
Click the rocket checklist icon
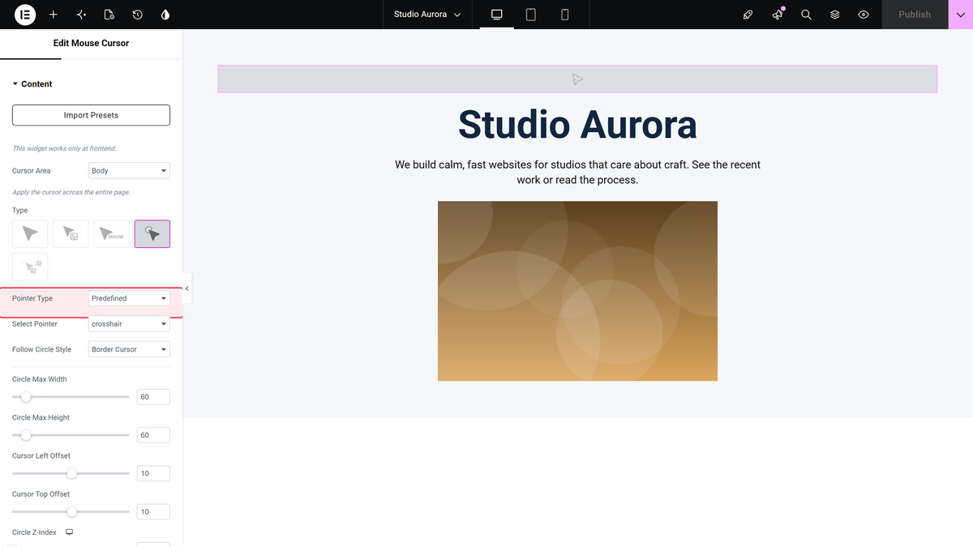click(x=748, y=15)
